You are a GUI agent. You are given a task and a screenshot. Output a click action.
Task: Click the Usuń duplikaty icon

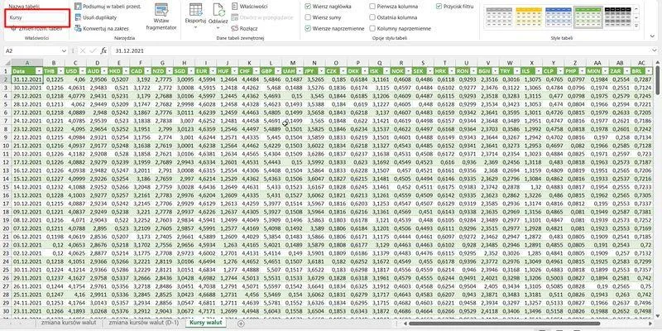[x=77, y=17]
